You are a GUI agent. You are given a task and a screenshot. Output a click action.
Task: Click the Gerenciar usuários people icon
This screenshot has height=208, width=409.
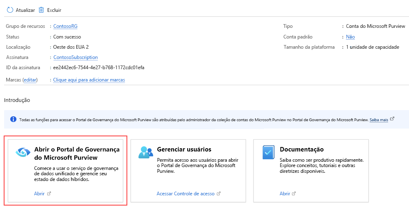[x=145, y=153]
